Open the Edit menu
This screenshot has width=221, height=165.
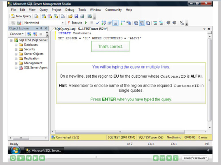coord(22,10)
